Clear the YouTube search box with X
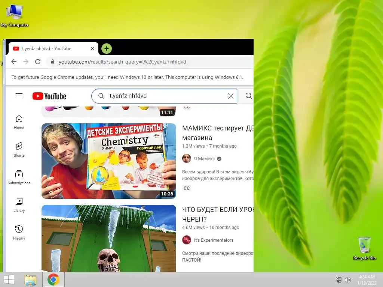383x287 pixels. pyautogui.click(x=230, y=96)
